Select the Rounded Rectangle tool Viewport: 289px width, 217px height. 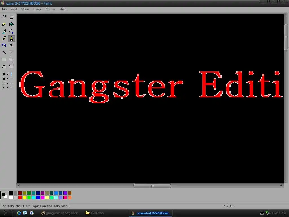(x=11, y=67)
